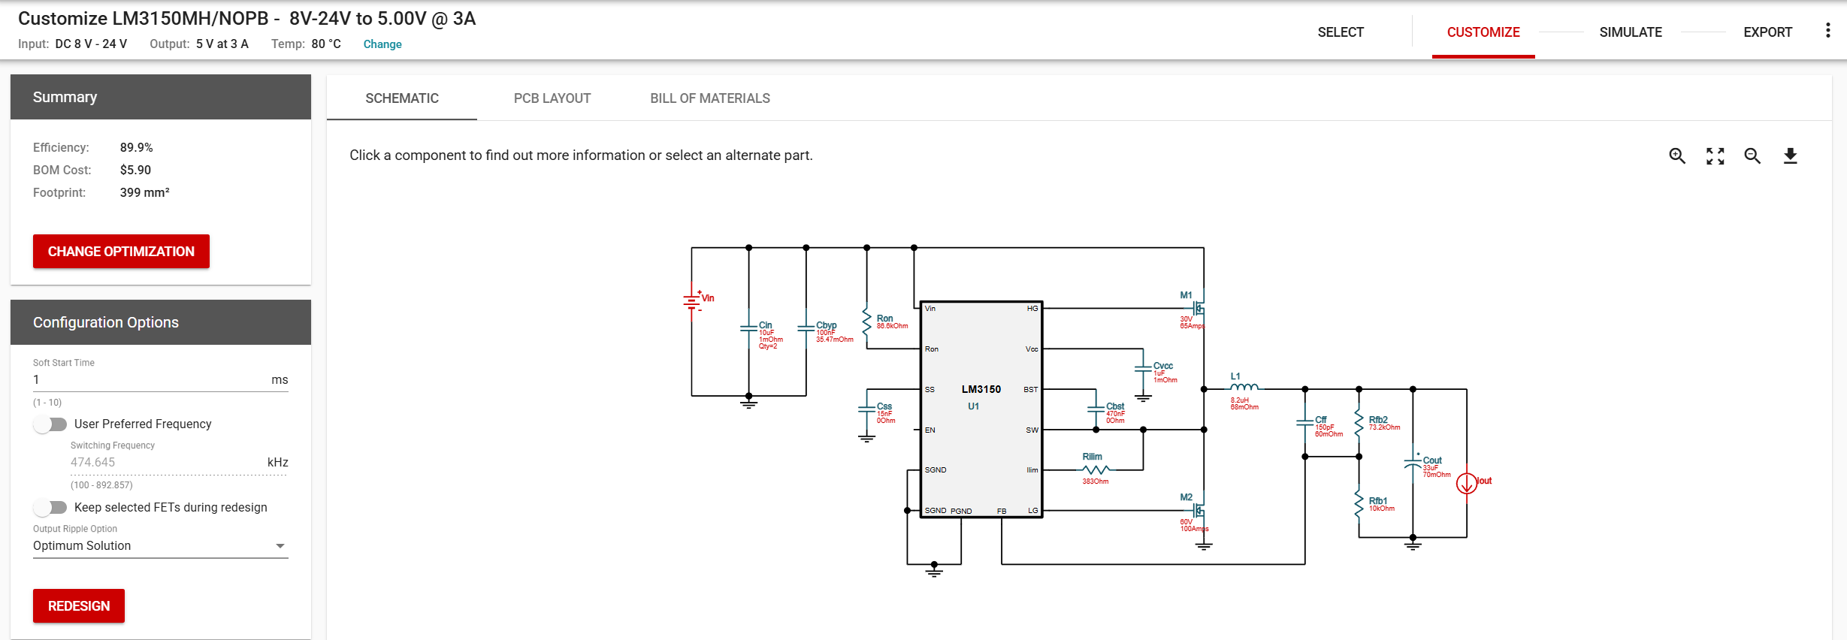Go back to the SELECT step
This screenshot has width=1847, height=640.
point(1341,32)
